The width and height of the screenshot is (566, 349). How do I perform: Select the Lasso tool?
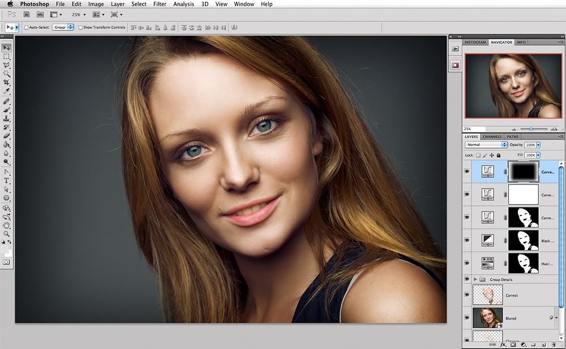pyautogui.click(x=7, y=65)
